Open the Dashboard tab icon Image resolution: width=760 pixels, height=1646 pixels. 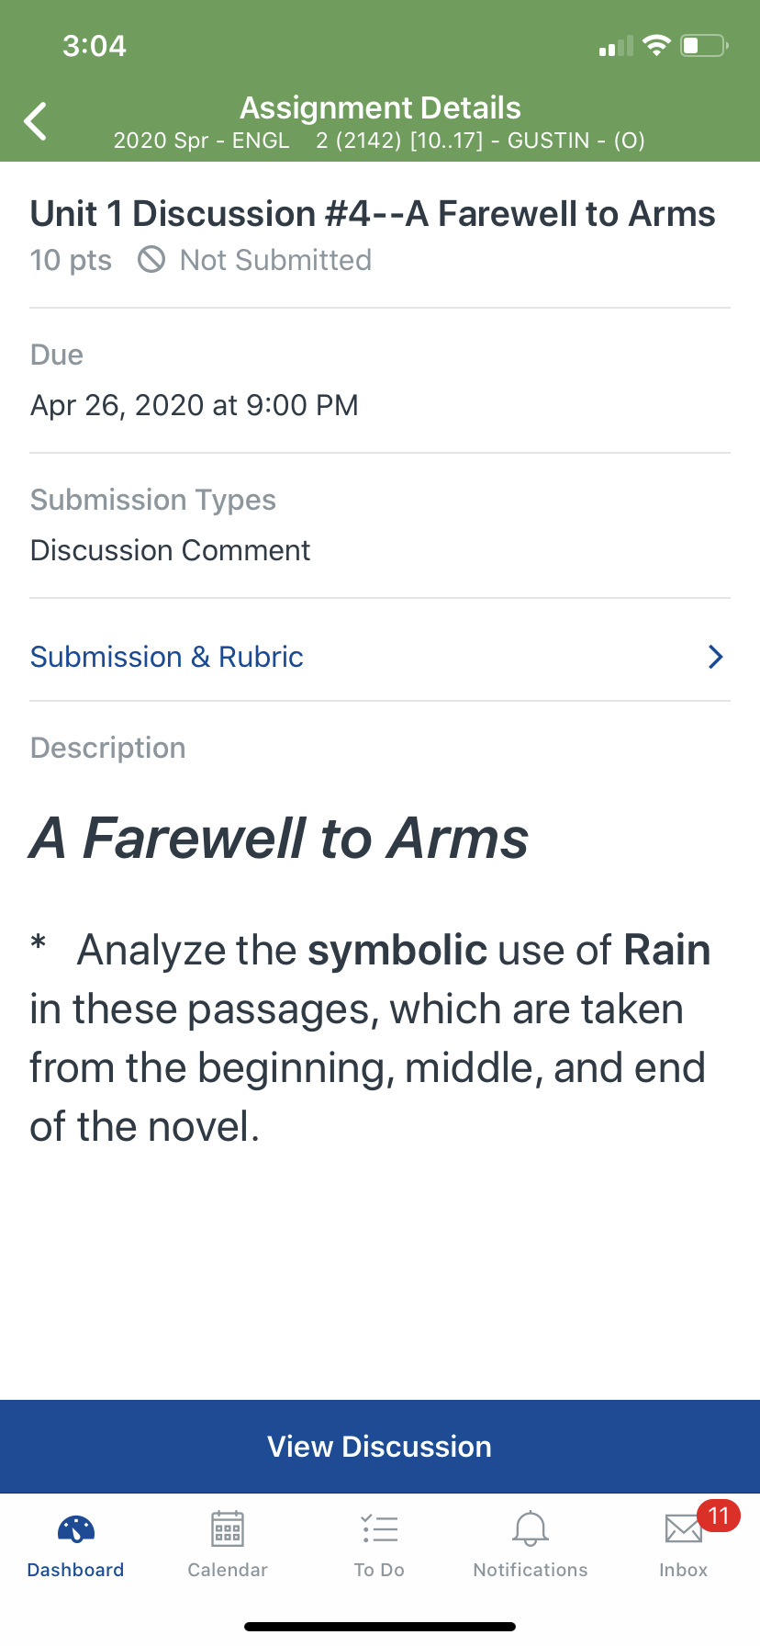tap(76, 1528)
